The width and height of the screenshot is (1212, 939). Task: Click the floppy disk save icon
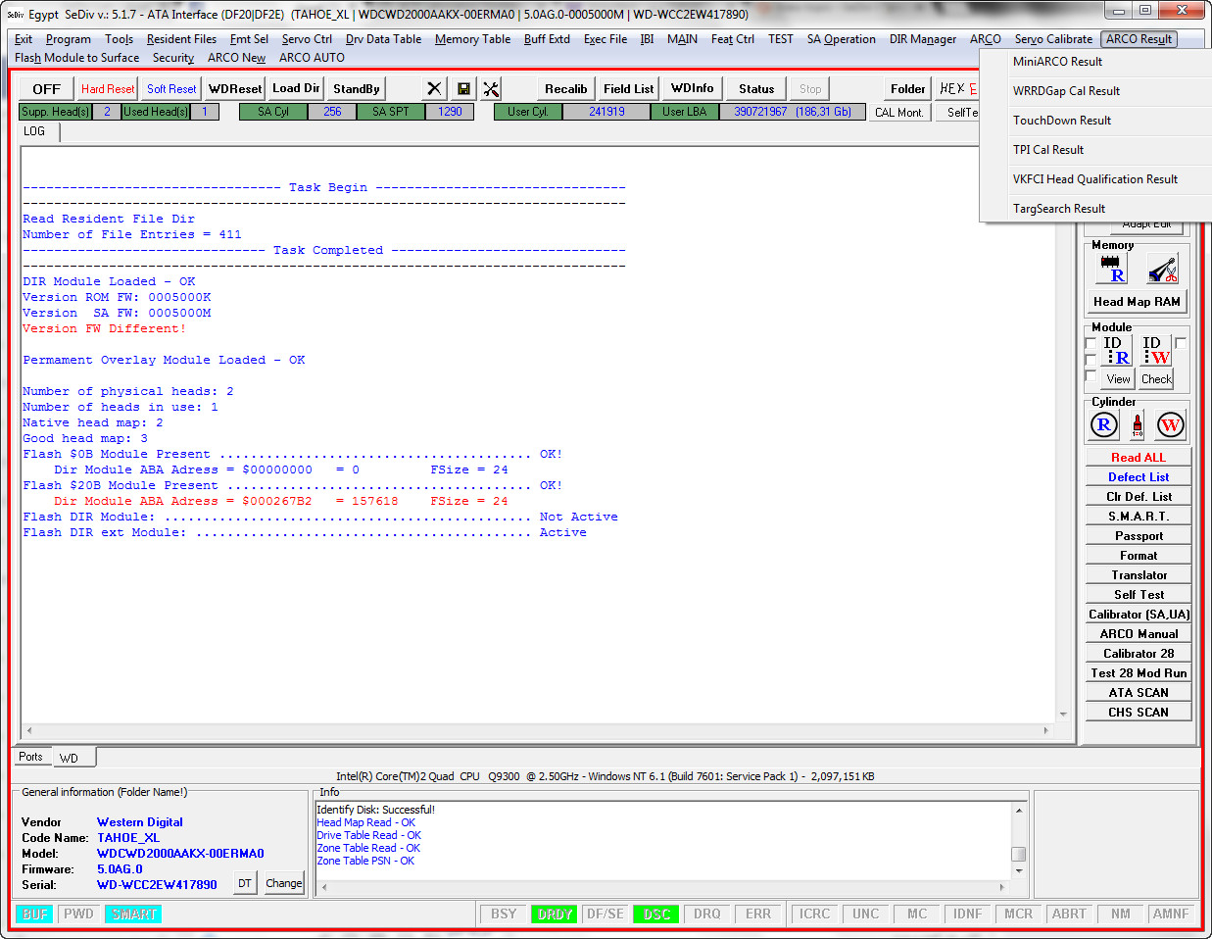463,88
